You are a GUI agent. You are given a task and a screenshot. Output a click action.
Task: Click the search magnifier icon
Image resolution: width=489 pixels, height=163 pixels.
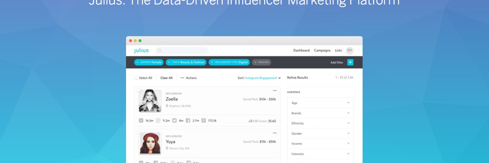(159, 51)
